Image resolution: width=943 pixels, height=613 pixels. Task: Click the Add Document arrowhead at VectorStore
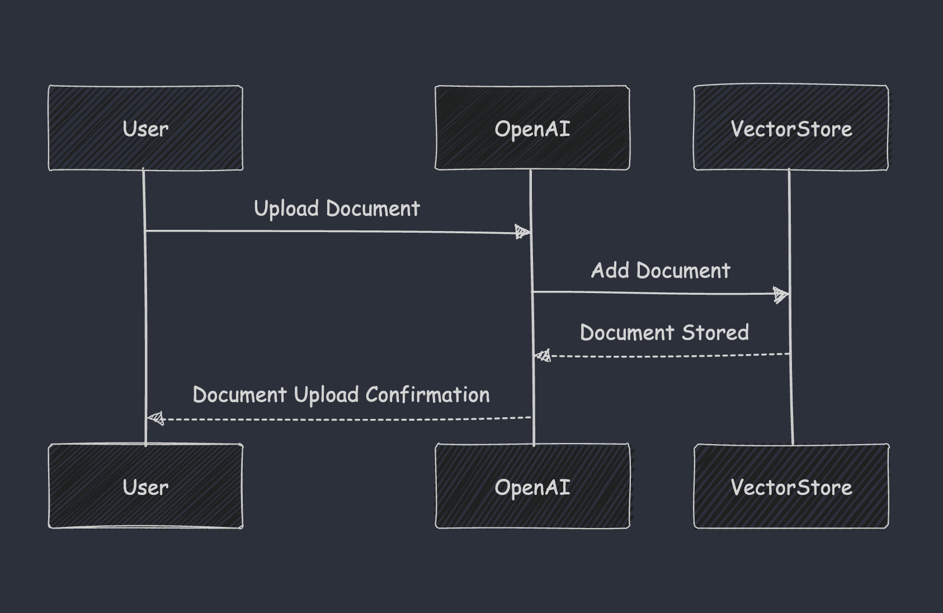[781, 294]
